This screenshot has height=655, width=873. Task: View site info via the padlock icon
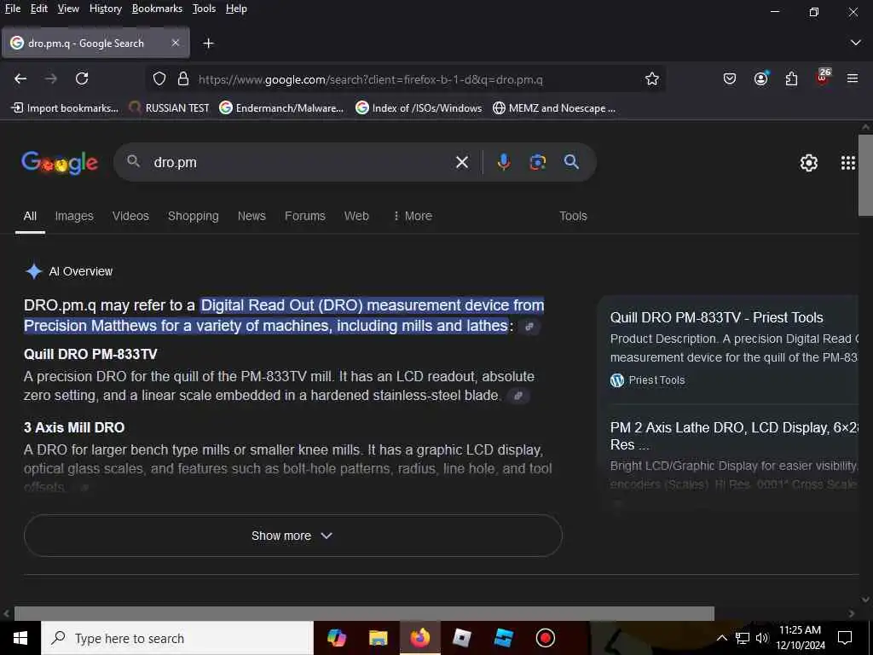tap(183, 79)
